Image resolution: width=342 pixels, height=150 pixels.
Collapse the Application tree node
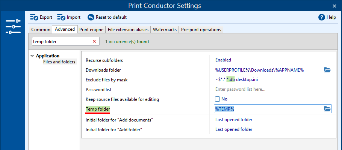[32, 56]
